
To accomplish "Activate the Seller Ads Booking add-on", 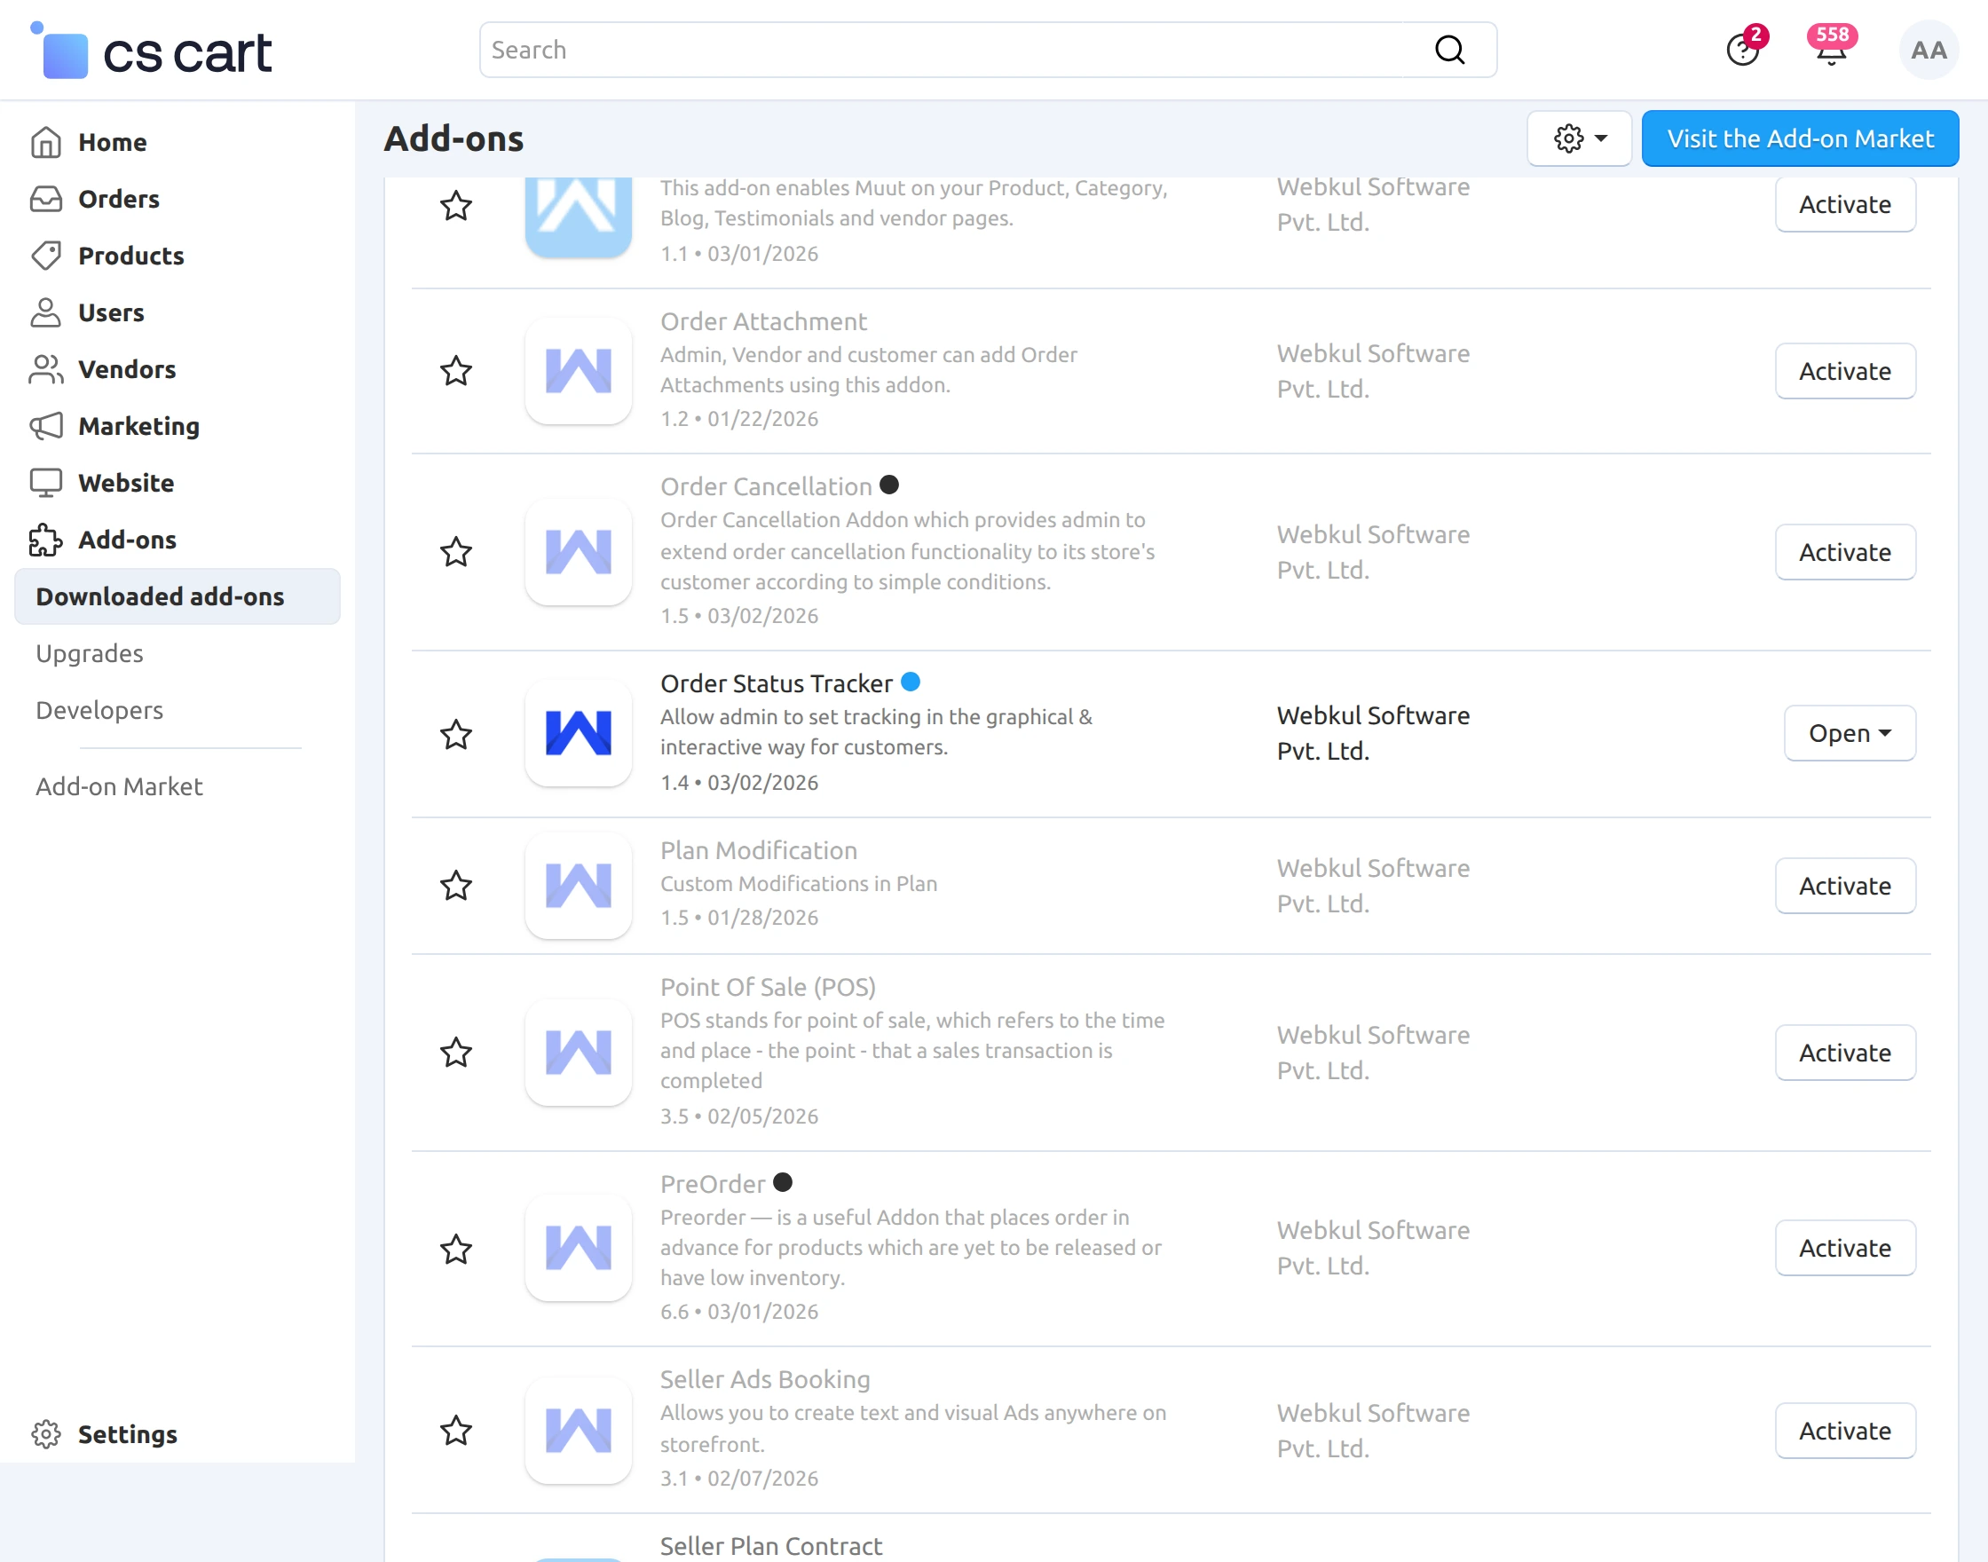I will tap(1844, 1431).
